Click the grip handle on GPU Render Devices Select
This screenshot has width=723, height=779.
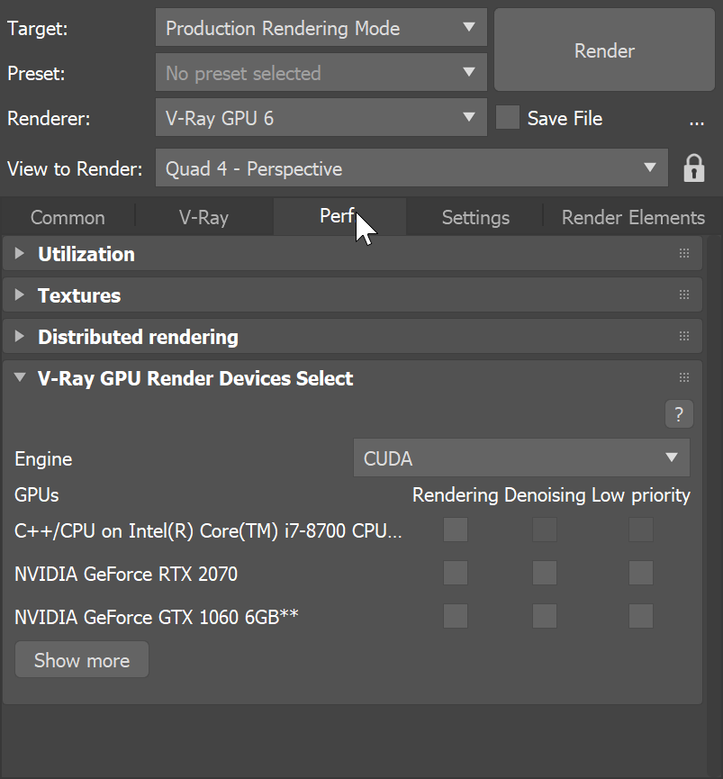(683, 377)
